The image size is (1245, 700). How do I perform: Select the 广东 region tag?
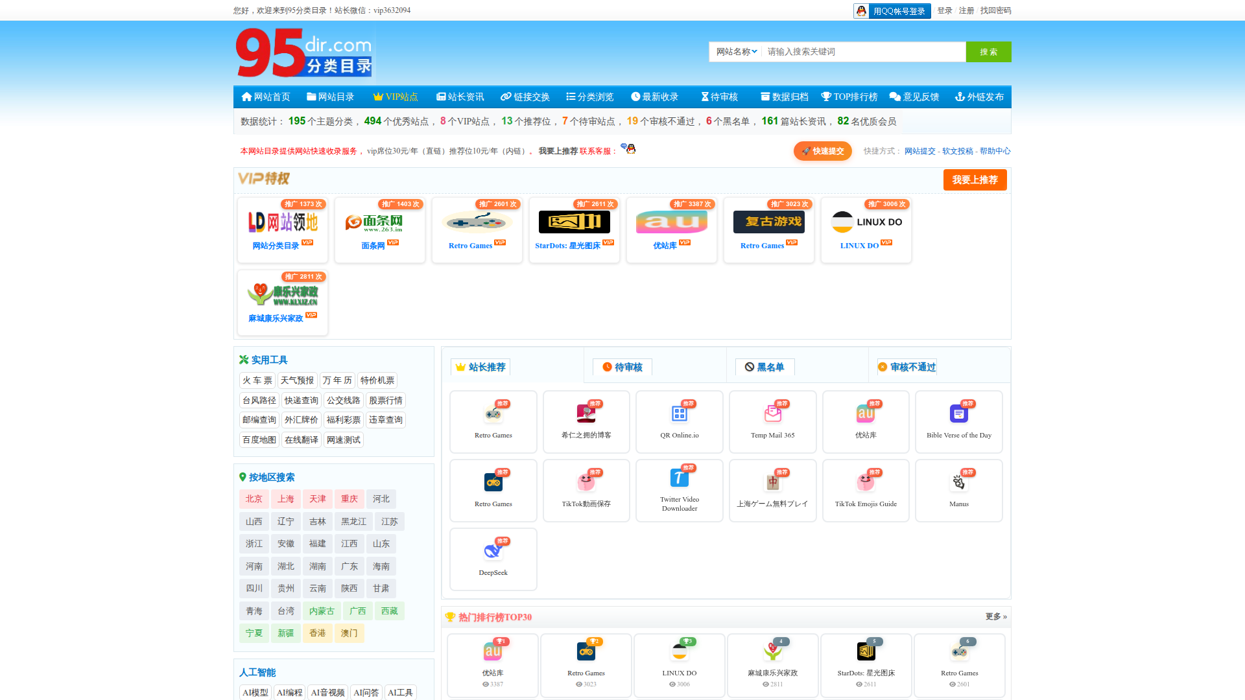pyautogui.click(x=349, y=566)
